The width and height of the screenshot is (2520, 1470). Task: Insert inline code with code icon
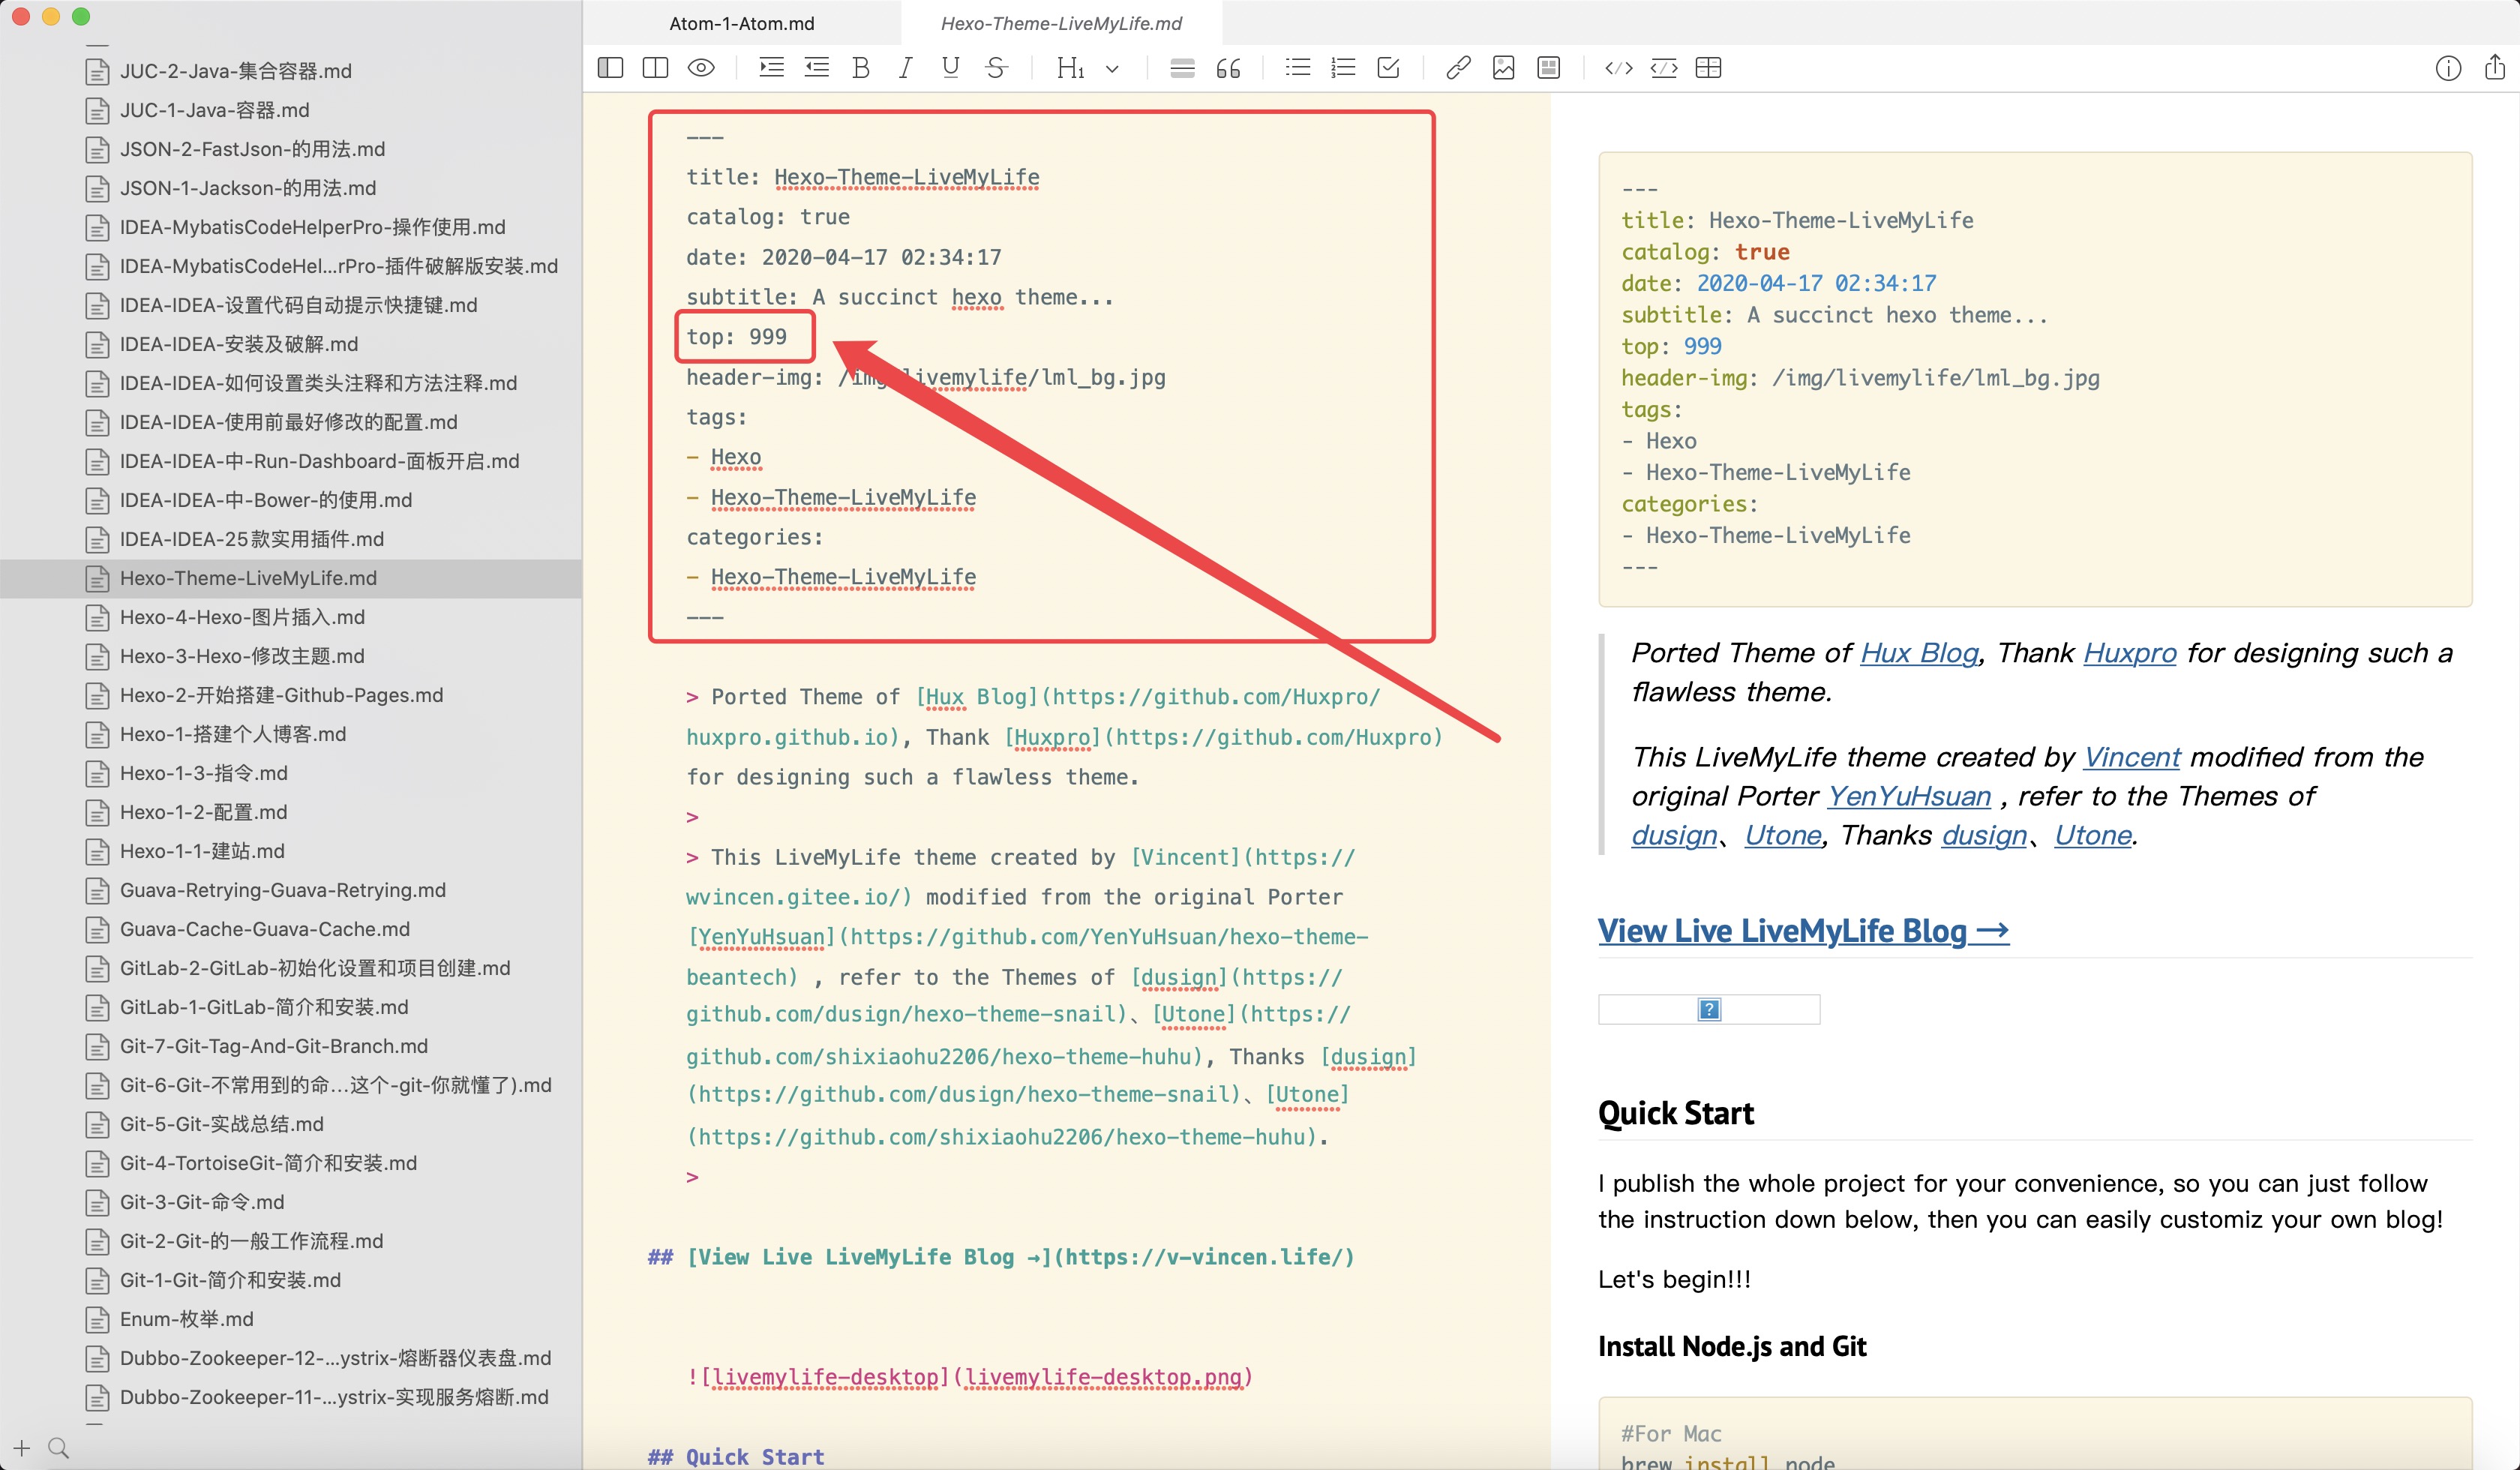pos(1619,68)
